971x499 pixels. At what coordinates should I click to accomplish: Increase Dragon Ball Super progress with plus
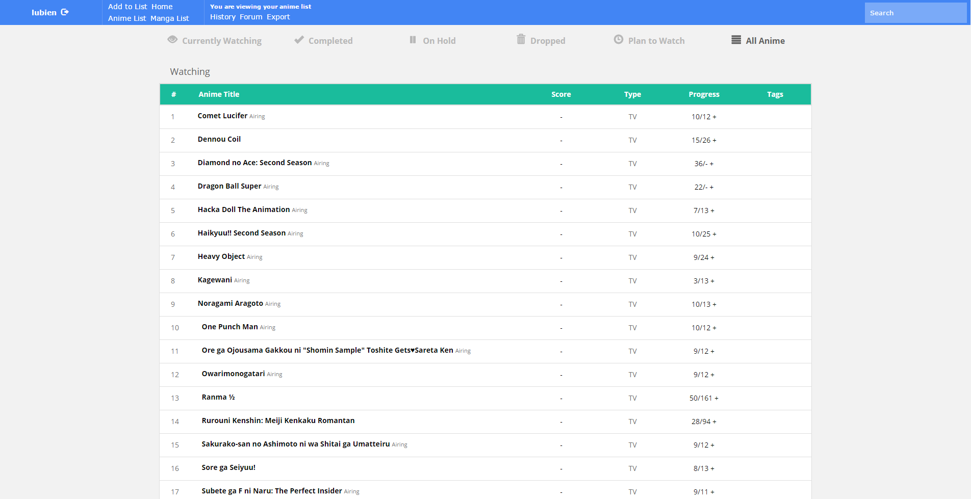pyautogui.click(x=711, y=187)
